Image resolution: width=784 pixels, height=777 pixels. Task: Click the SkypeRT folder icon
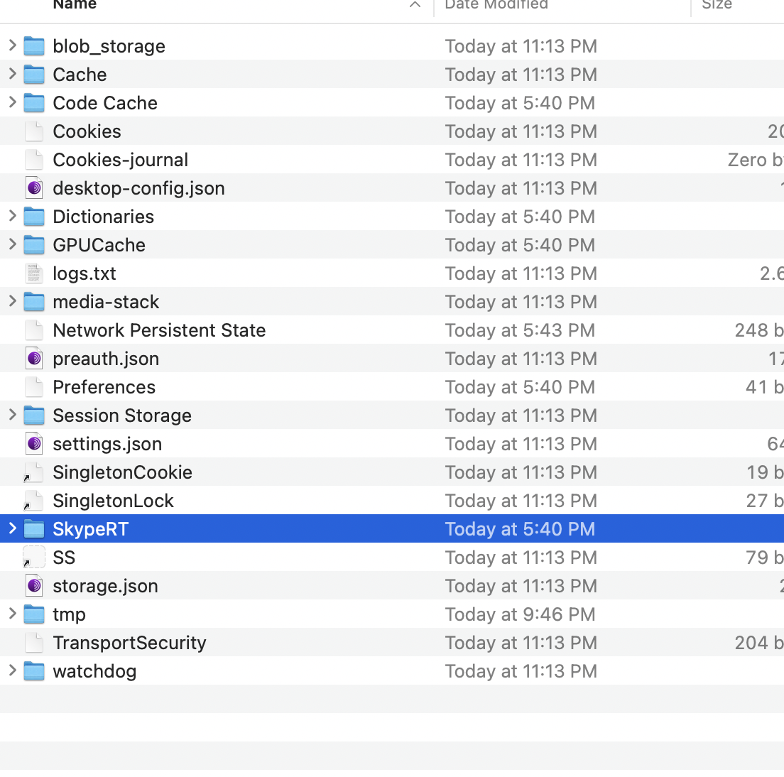34,528
